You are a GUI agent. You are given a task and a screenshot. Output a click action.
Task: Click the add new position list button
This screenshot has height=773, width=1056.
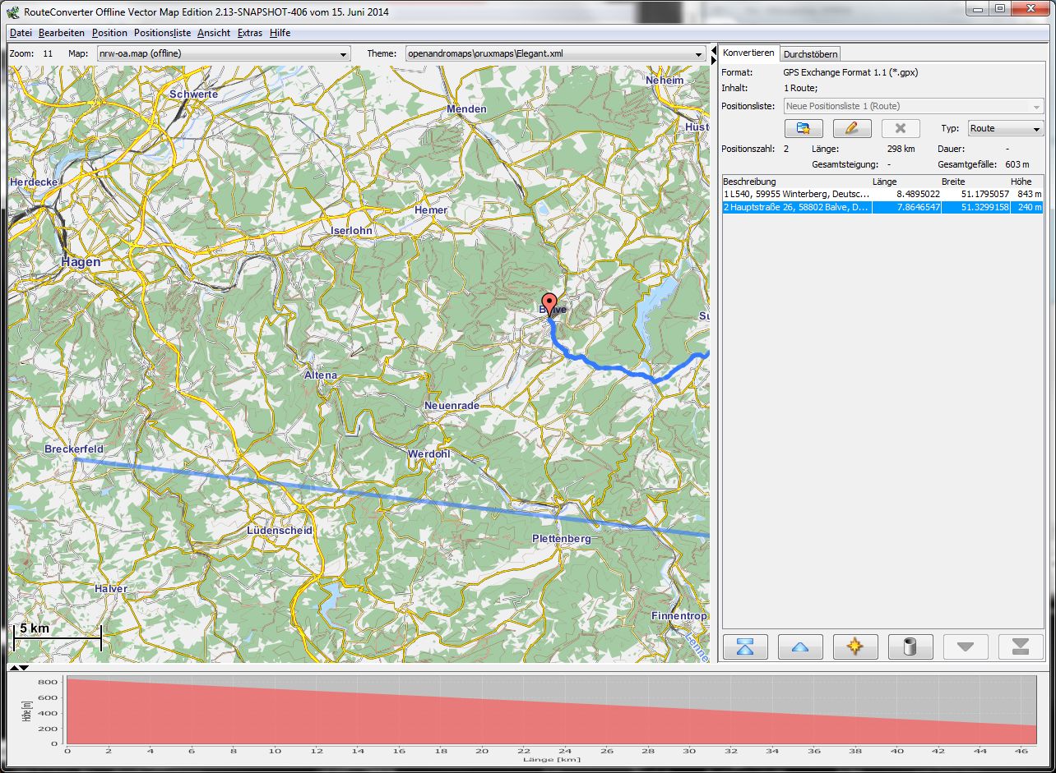[x=803, y=128]
